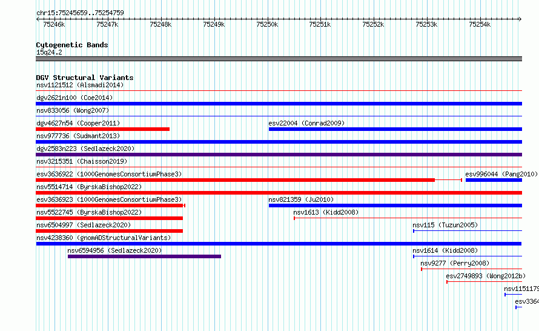The height and width of the screenshot is (331, 539).
Task: Click the dgv4627n54 (Cooper2011) red bar
Action: [x=102, y=129]
